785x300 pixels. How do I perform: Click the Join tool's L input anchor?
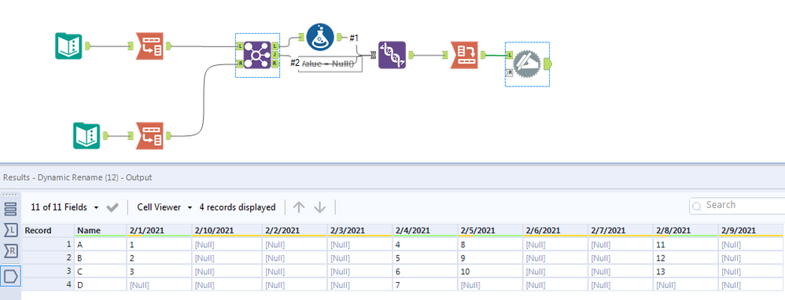pyautogui.click(x=241, y=46)
